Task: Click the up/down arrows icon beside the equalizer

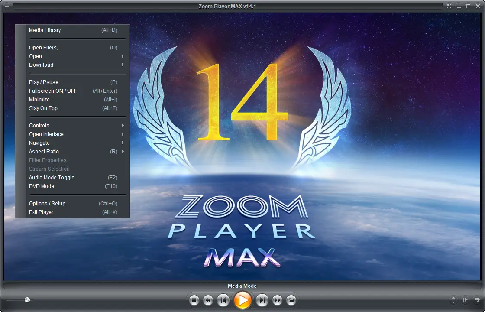Action: [x=453, y=300]
